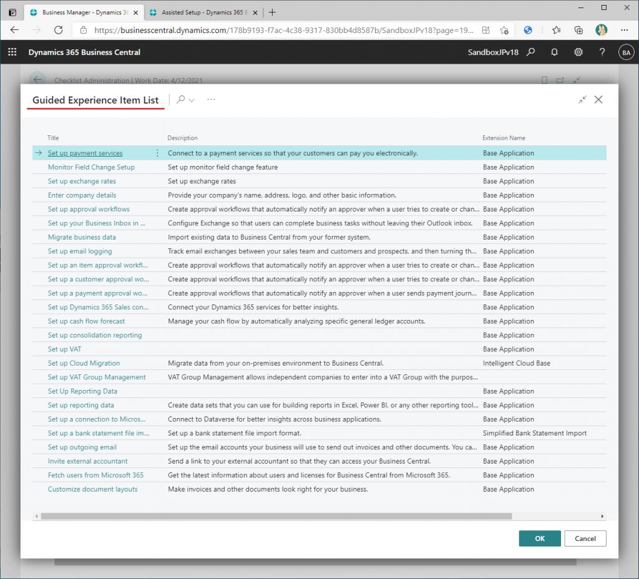Screen dimensions: 639x579
Task: Click the help question mark icon
Action: pyautogui.click(x=602, y=53)
